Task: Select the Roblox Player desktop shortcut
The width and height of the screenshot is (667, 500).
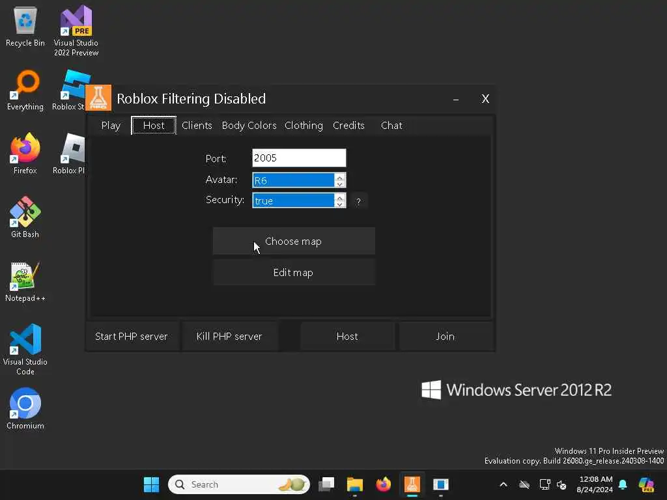Action: click(69, 154)
